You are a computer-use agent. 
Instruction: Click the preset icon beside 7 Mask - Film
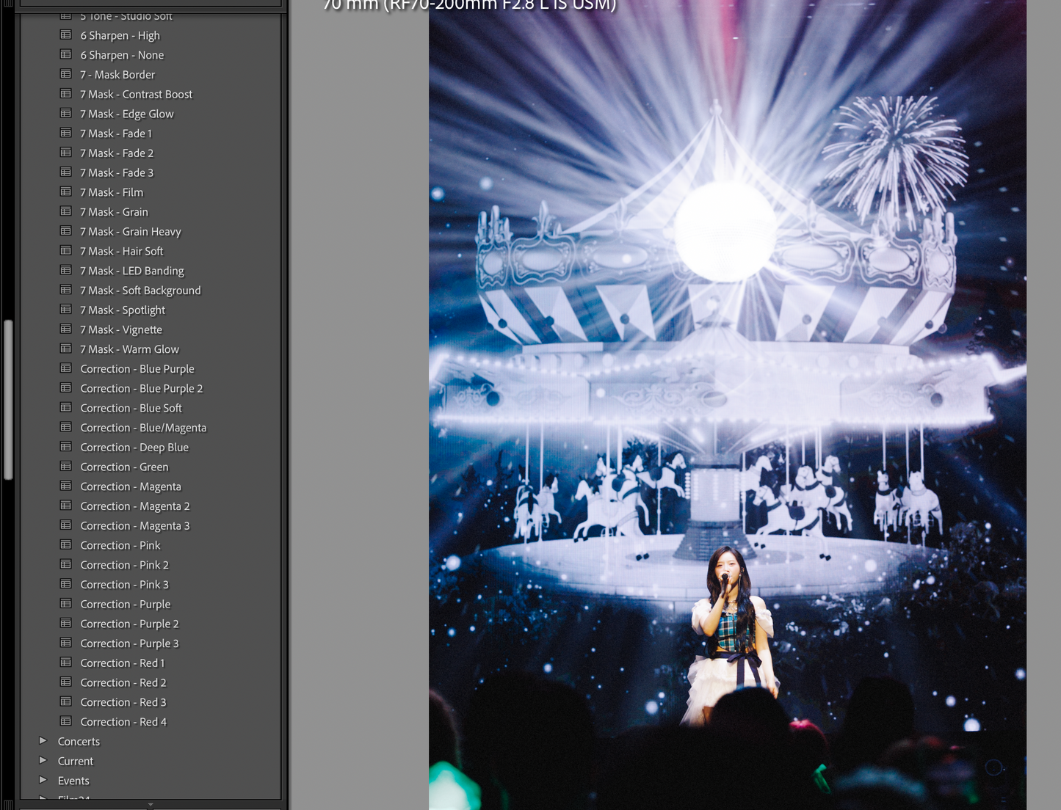tap(66, 191)
